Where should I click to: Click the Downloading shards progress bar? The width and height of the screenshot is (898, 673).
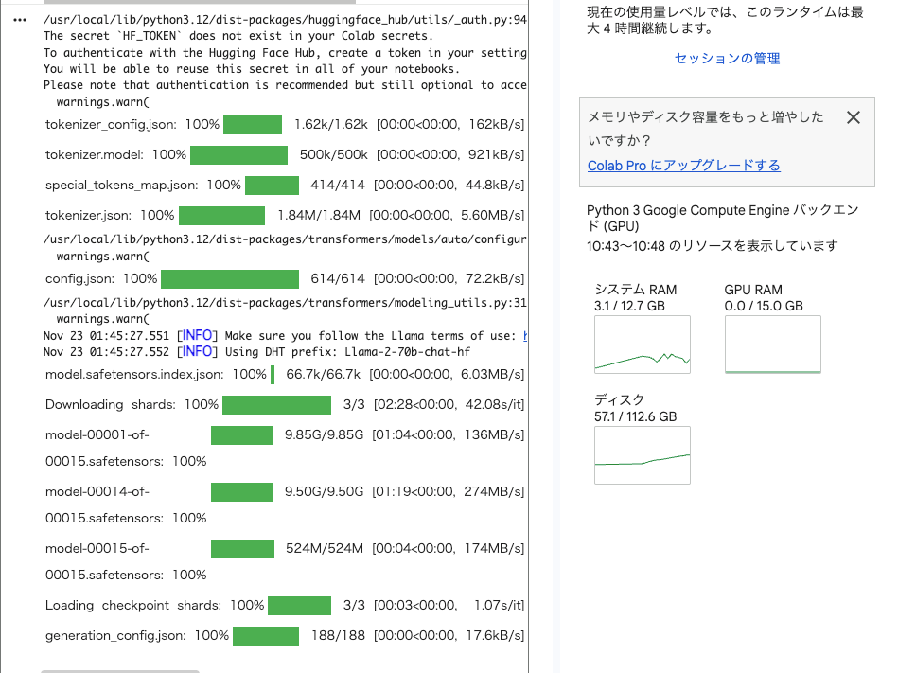pyautogui.click(x=276, y=405)
